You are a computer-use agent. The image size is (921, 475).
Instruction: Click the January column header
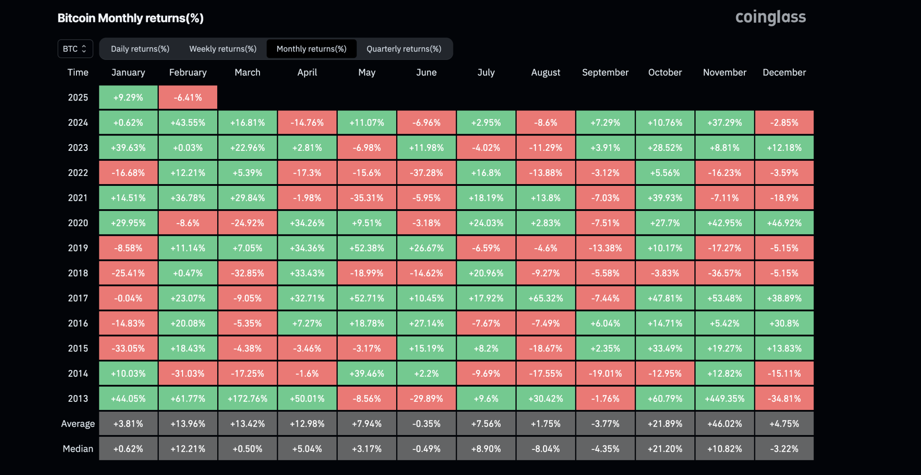(x=128, y=72)
